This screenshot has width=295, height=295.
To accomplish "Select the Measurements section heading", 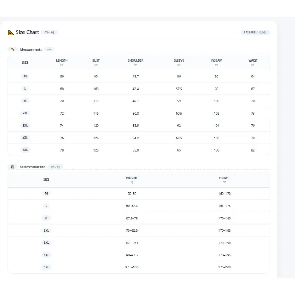I will coord(31,49).
